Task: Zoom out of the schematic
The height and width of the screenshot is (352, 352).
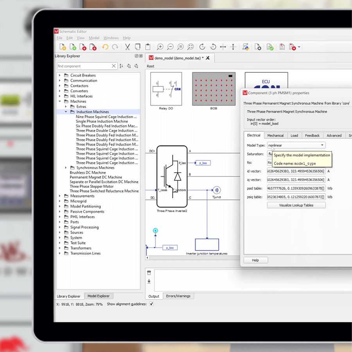Action: click(x=171, y=47)
